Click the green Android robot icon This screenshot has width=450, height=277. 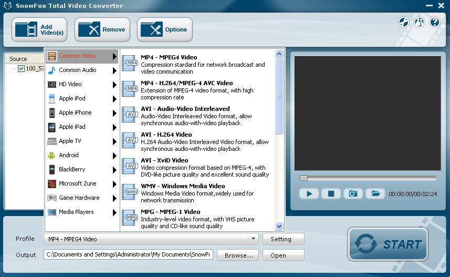[51, 156]
